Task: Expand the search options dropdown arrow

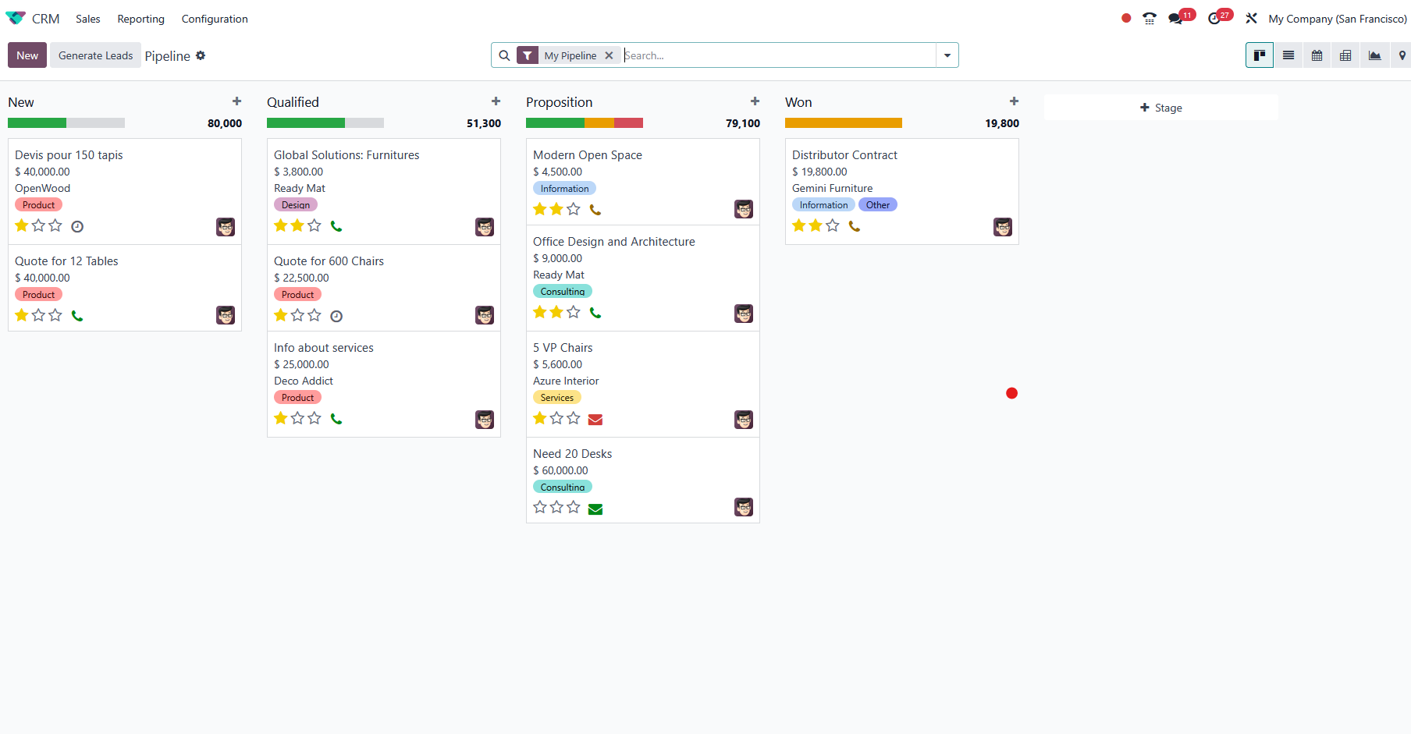Action: pyautogui.click(x=947, y=55)
